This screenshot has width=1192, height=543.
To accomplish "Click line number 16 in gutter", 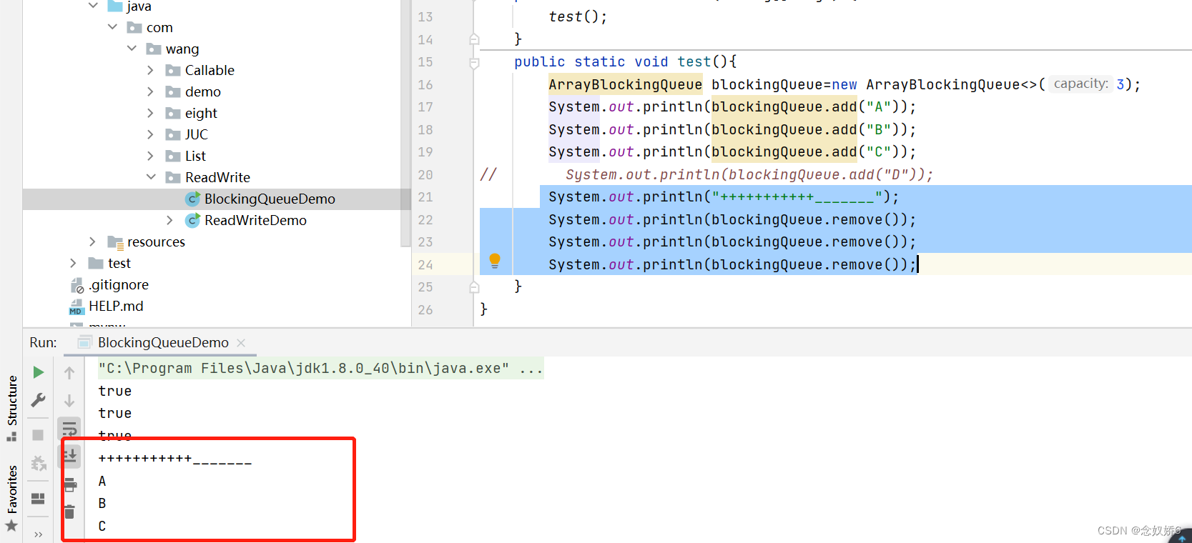I will click(425, 84).
